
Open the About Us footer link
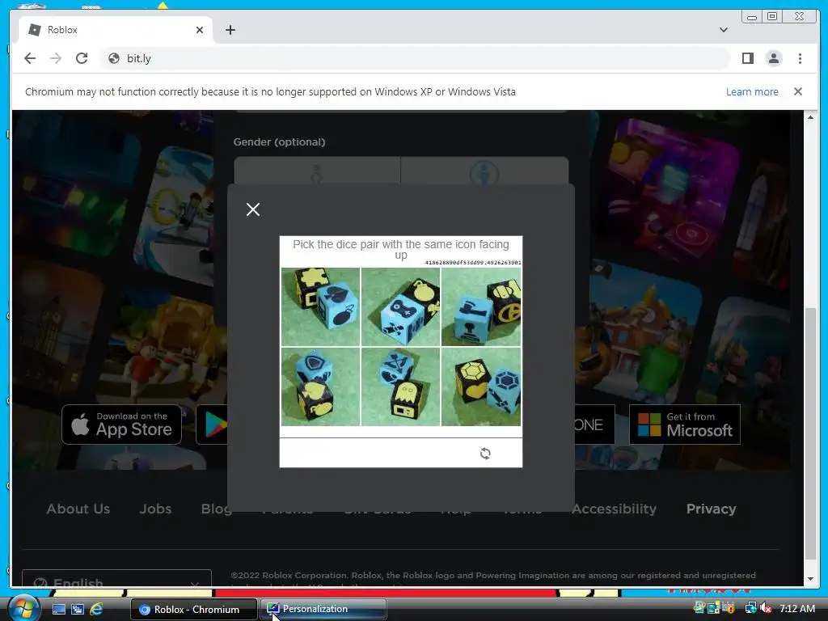tap(78, 509)
